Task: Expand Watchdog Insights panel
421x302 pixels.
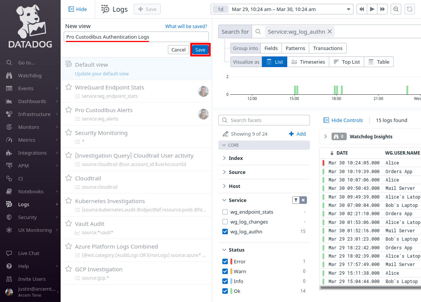Action: click(326, 136)
